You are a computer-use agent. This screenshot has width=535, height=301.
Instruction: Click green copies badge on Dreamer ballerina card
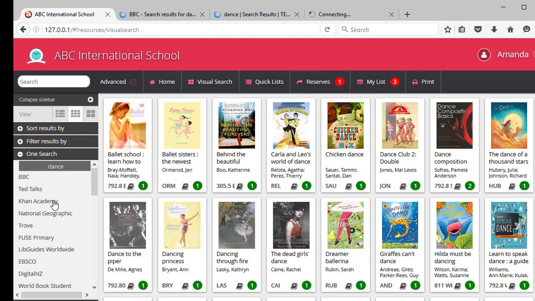point(361,285)
